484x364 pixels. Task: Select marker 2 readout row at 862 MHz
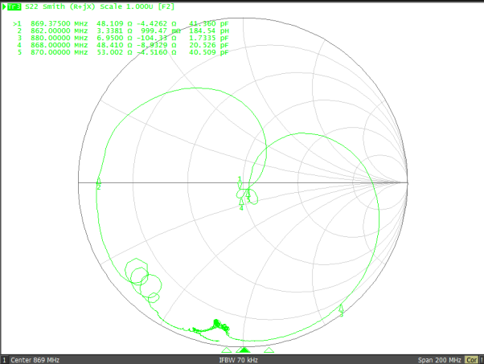pyautogui.click(x=121, y=31)
